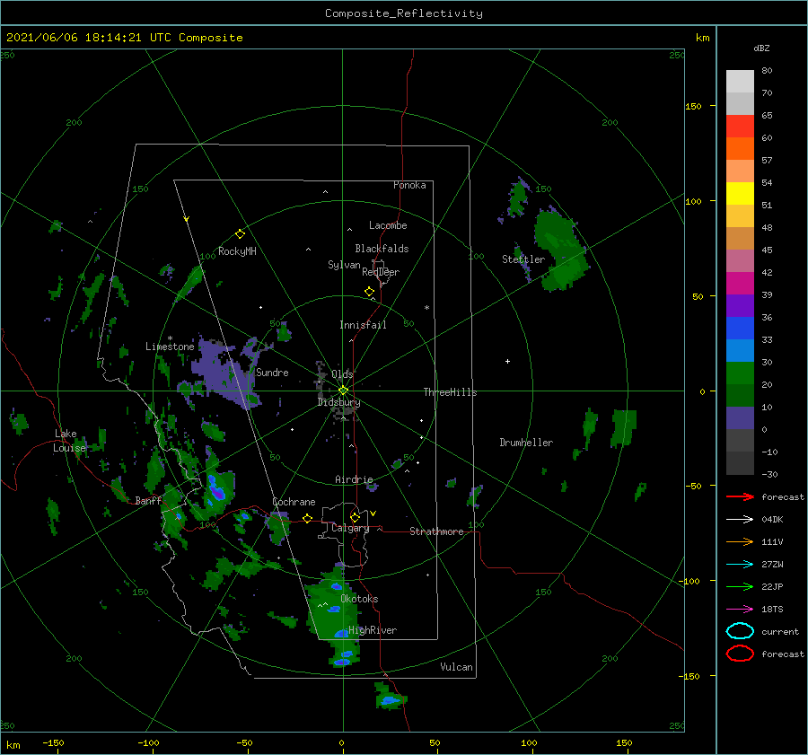Click the yellow diamond marker below RedDeer
Screen dimensions: 808x755
370,292
